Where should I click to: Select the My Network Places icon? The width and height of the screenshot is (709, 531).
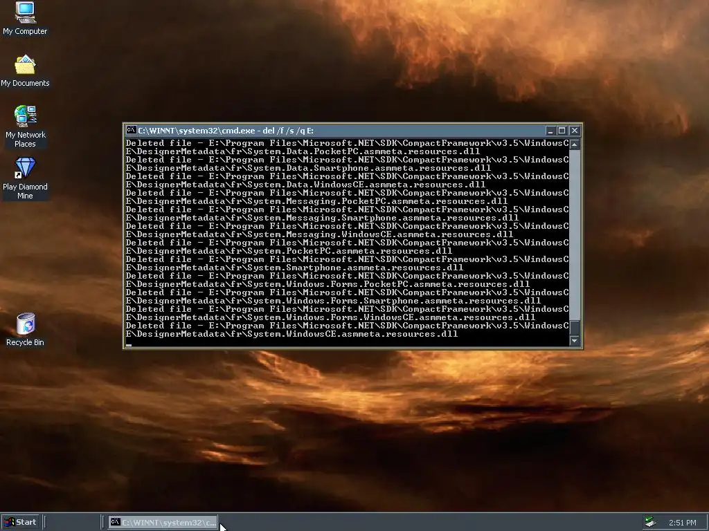26,116
